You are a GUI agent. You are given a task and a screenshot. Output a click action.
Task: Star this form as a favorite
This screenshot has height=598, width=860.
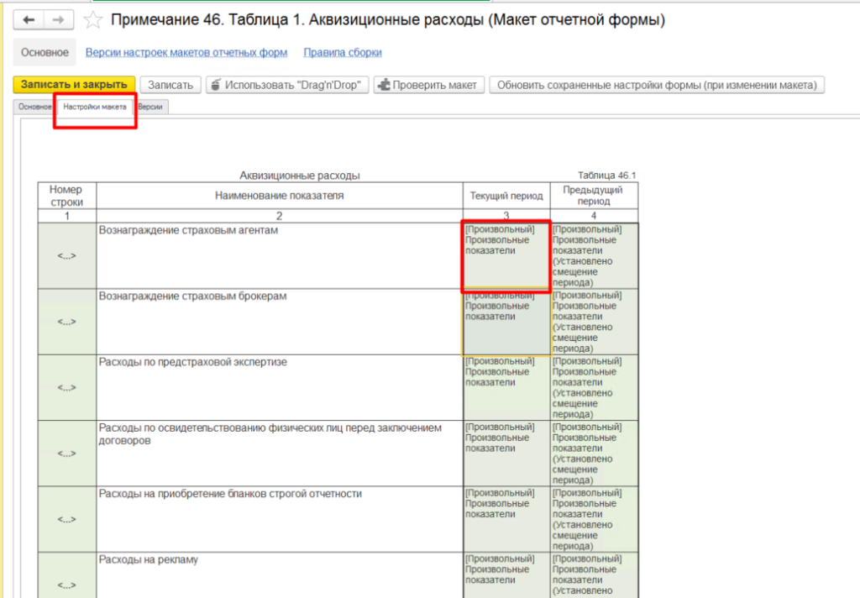pyautogui.click(x=94, y=20)
